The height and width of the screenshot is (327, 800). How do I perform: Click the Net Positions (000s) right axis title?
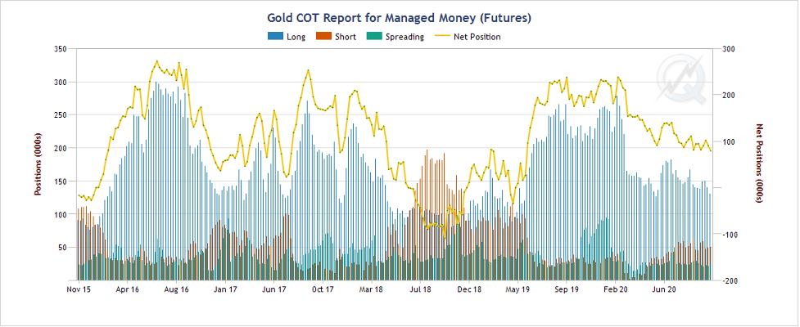point(759,165)
